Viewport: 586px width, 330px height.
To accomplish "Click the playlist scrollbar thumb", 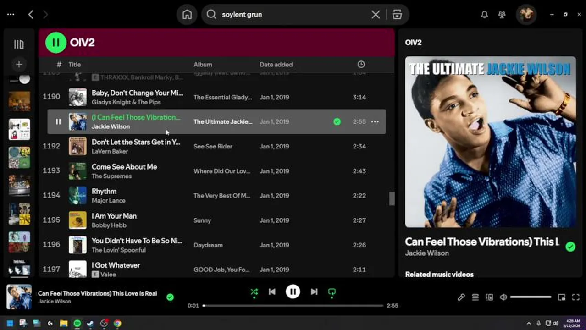I will point(392,198).
